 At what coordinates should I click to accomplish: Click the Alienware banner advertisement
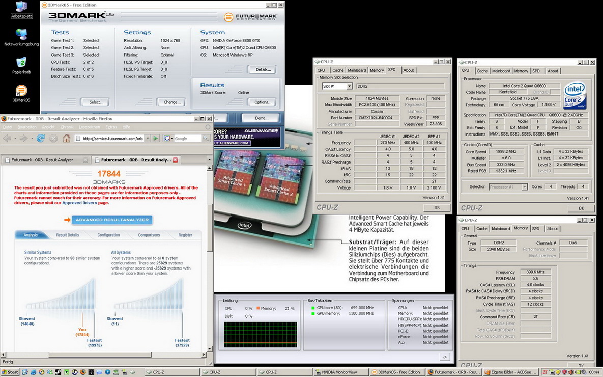pyautogui.click(x=246, y=137)
